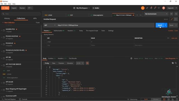Click the heart icon in header
This screenshot has width=179, height=101.
(x=159, y=8)
